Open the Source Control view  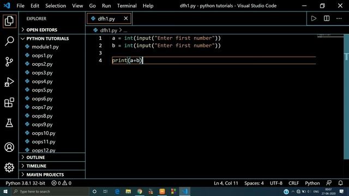(9, 62)
